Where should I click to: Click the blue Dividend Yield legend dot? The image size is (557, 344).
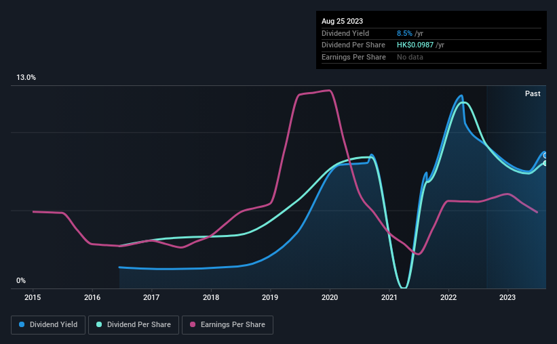coord(22,324)
